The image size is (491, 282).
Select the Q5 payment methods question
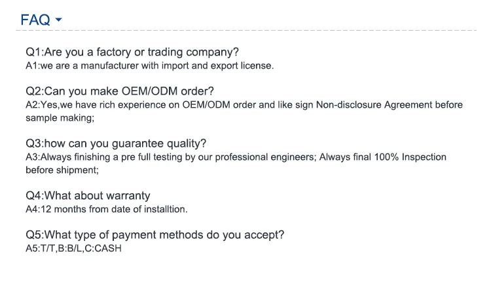(x=155, y=234)
